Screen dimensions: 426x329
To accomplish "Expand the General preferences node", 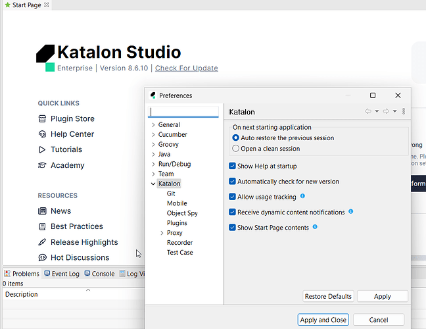I will click(x=154, y=125).
